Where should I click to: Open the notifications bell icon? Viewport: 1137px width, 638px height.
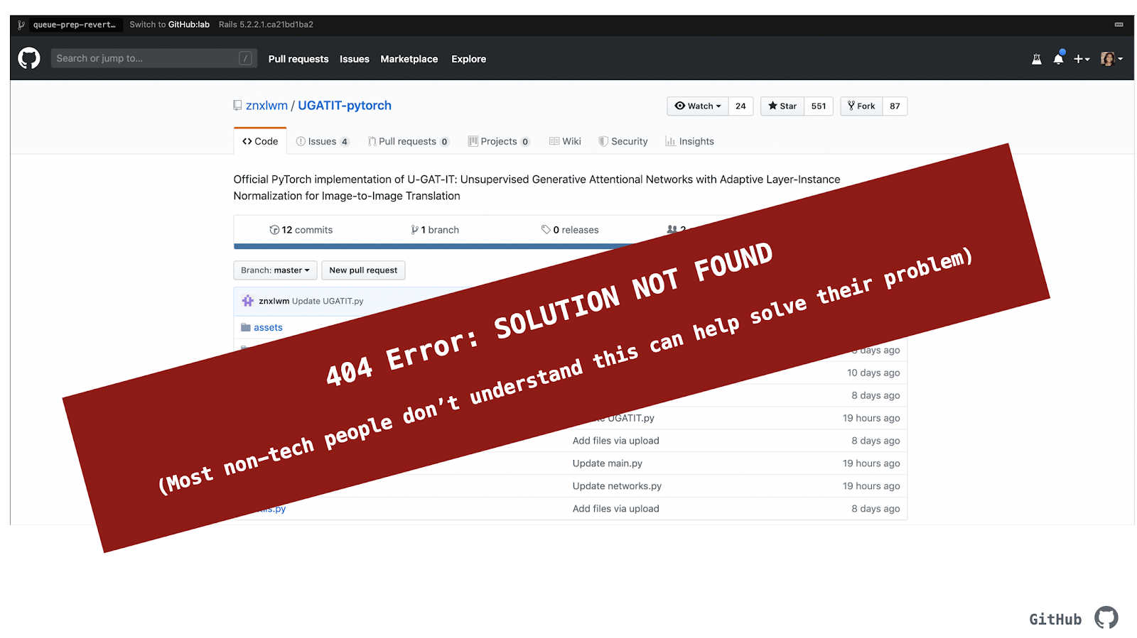tap(1058, 59)
